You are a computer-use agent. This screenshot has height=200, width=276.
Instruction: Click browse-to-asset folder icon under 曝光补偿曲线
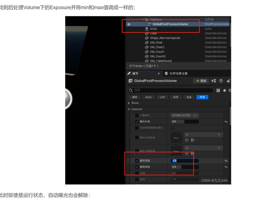pos(193,140)
